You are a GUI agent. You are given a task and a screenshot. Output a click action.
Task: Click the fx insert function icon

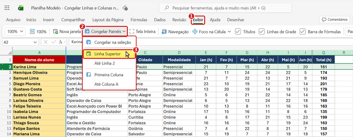point(61,42)
